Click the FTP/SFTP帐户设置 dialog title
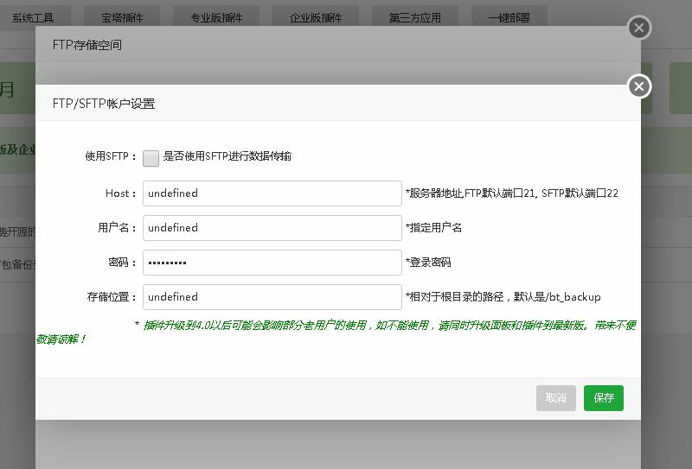 (104, 104)
